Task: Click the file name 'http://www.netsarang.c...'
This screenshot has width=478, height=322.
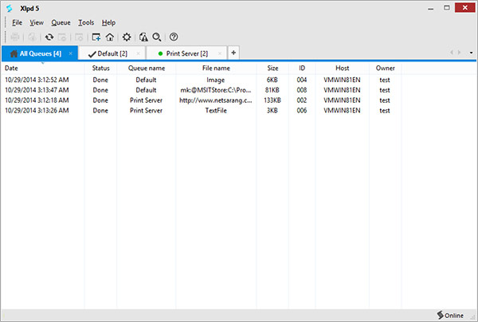Action: click(x=216, y=100)
